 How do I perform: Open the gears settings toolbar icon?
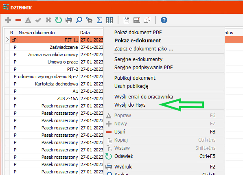(x=89, y=20)
